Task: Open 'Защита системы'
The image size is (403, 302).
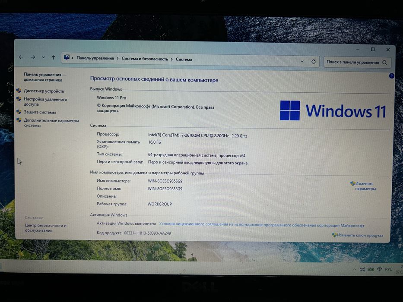Action: (40, 112)
